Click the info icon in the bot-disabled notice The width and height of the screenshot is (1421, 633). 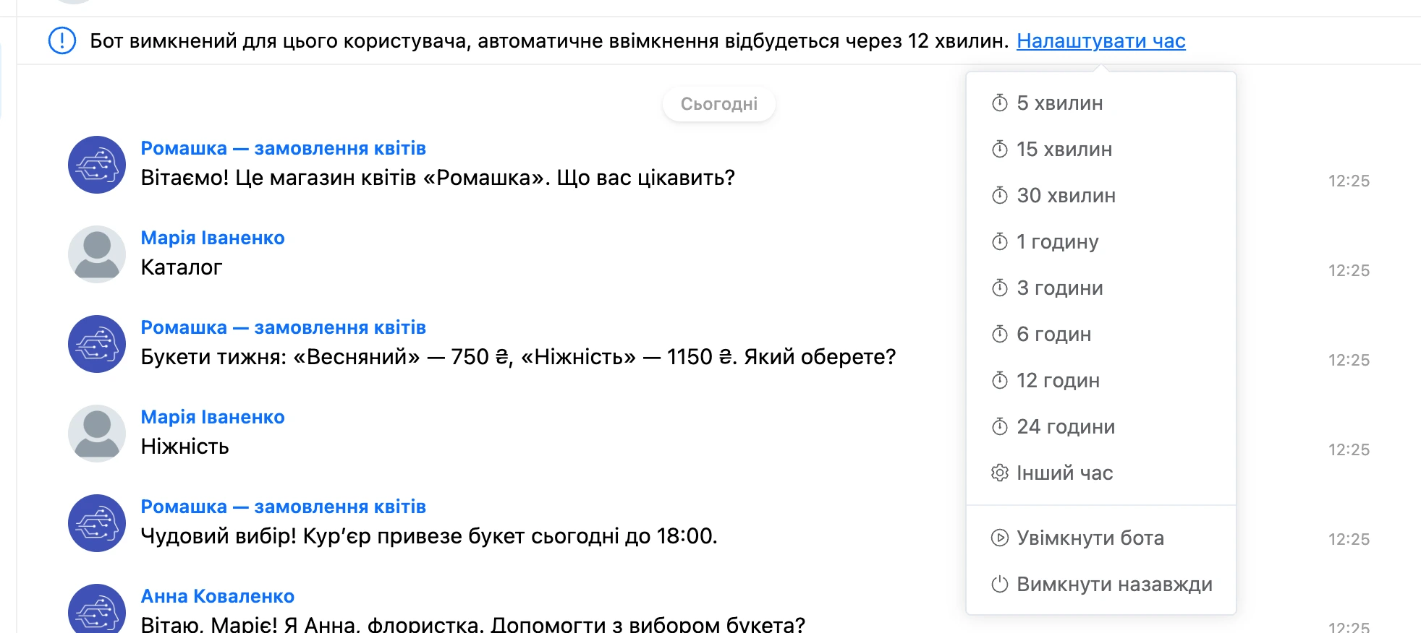click(x=62, y=40)
